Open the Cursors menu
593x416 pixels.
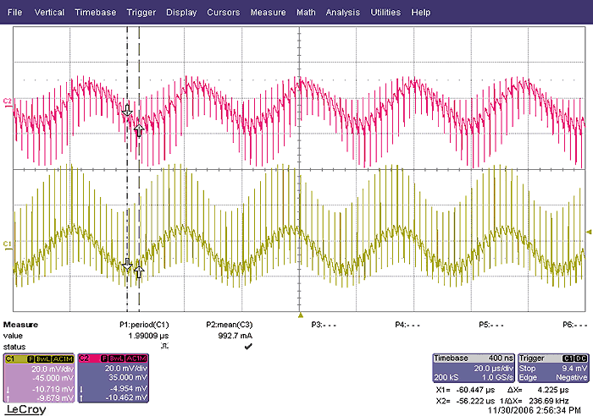click(x=224, y=13)
